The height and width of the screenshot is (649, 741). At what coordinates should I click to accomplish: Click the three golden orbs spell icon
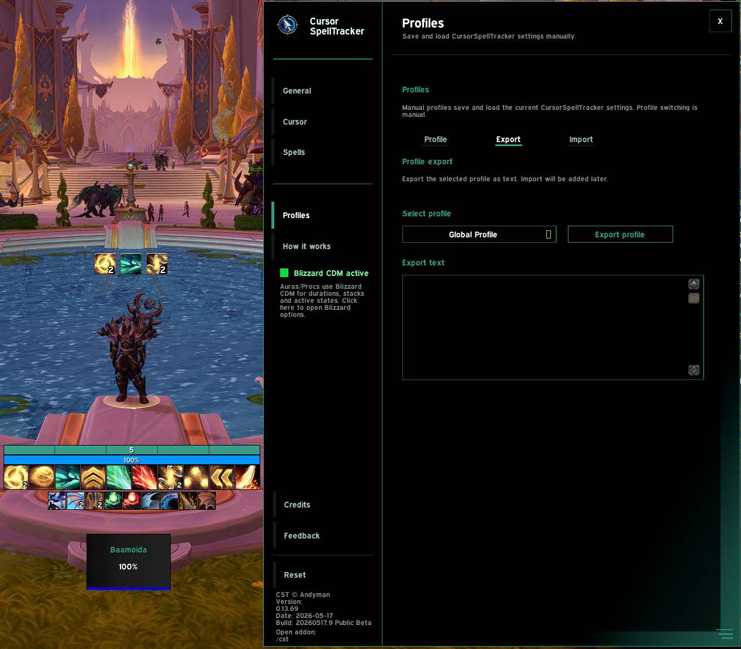(196, 477)
